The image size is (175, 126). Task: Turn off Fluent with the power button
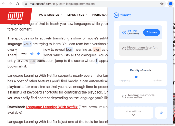161,113
